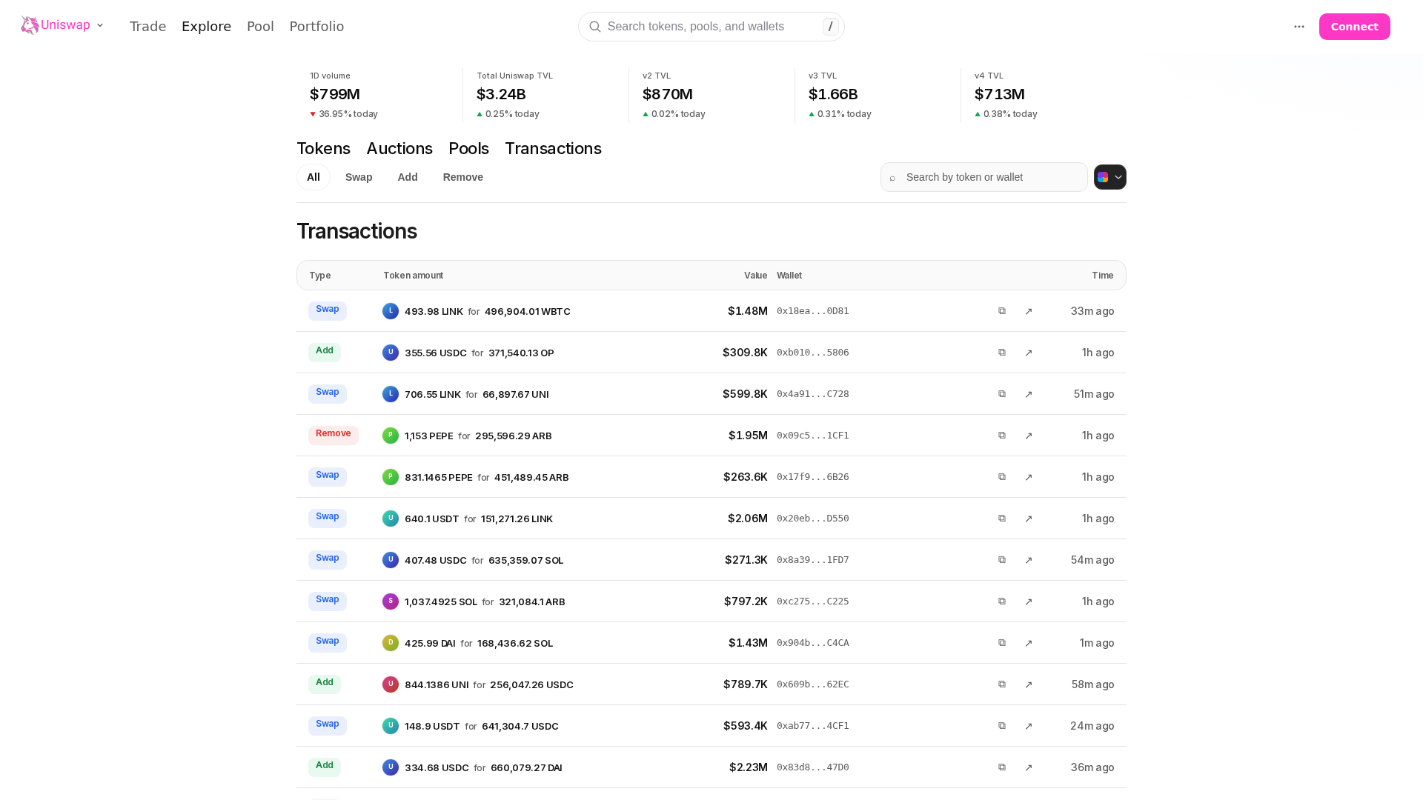Click the SOL token icon in the 1,037.4925 SOL row

click(391, 601)
